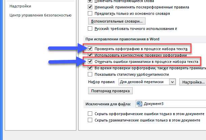Toggle Помечать повторяющиеся слова checkbox
206x140 pixels.
click(x=90, y=1)
